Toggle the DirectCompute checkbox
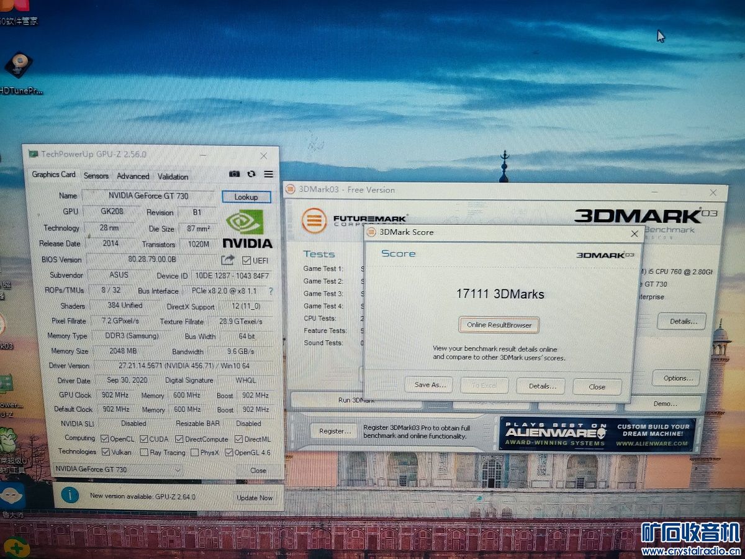 [x=179, y=439]
